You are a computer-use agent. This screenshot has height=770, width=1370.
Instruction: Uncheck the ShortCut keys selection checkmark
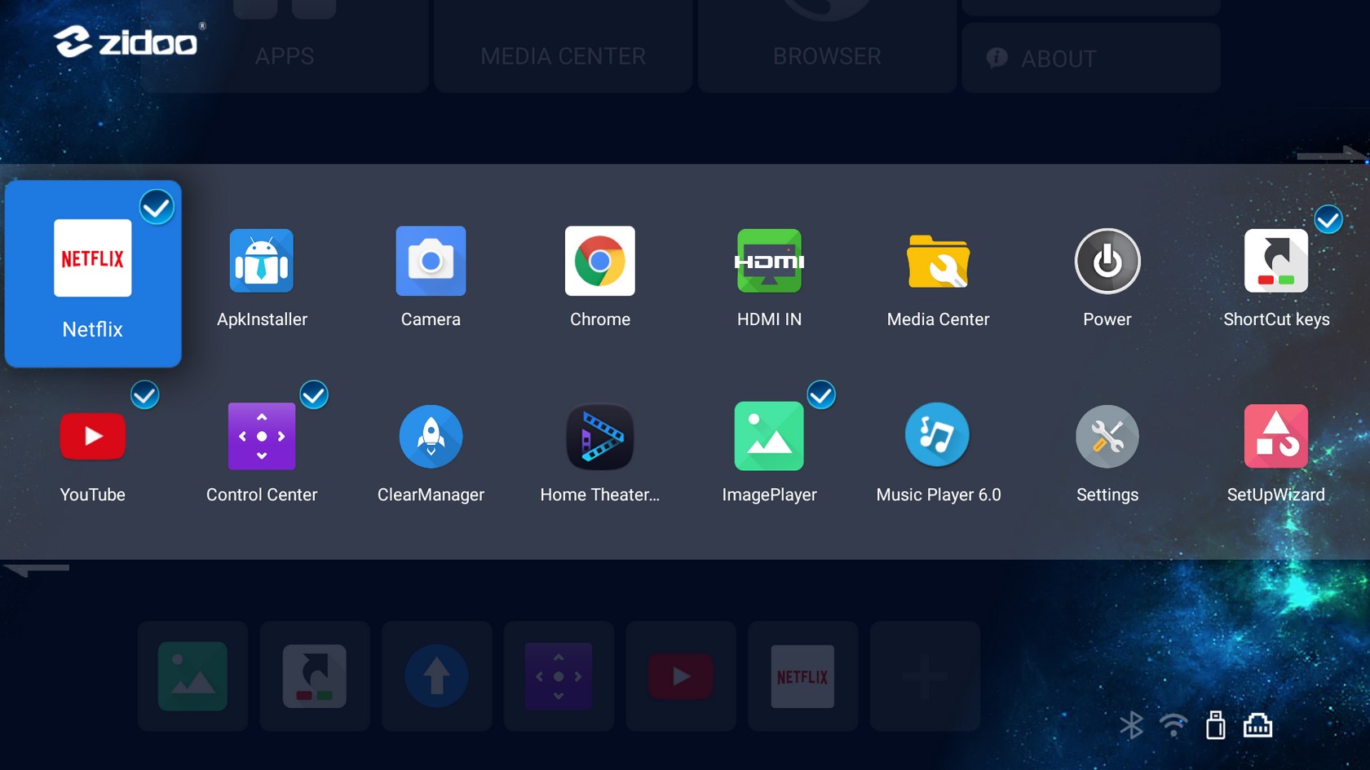tap(1328, 219)
